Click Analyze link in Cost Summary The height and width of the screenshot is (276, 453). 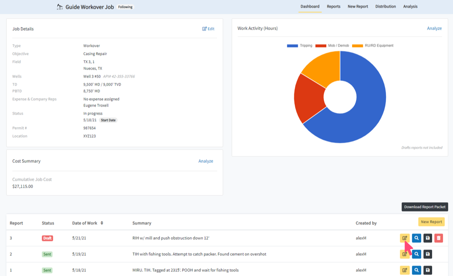coord(206,161)
